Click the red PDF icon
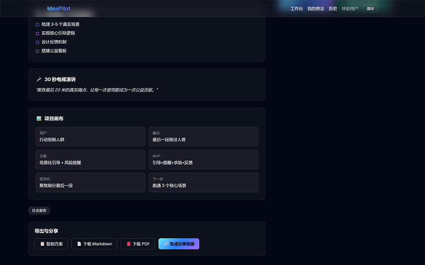 (129, 244)
